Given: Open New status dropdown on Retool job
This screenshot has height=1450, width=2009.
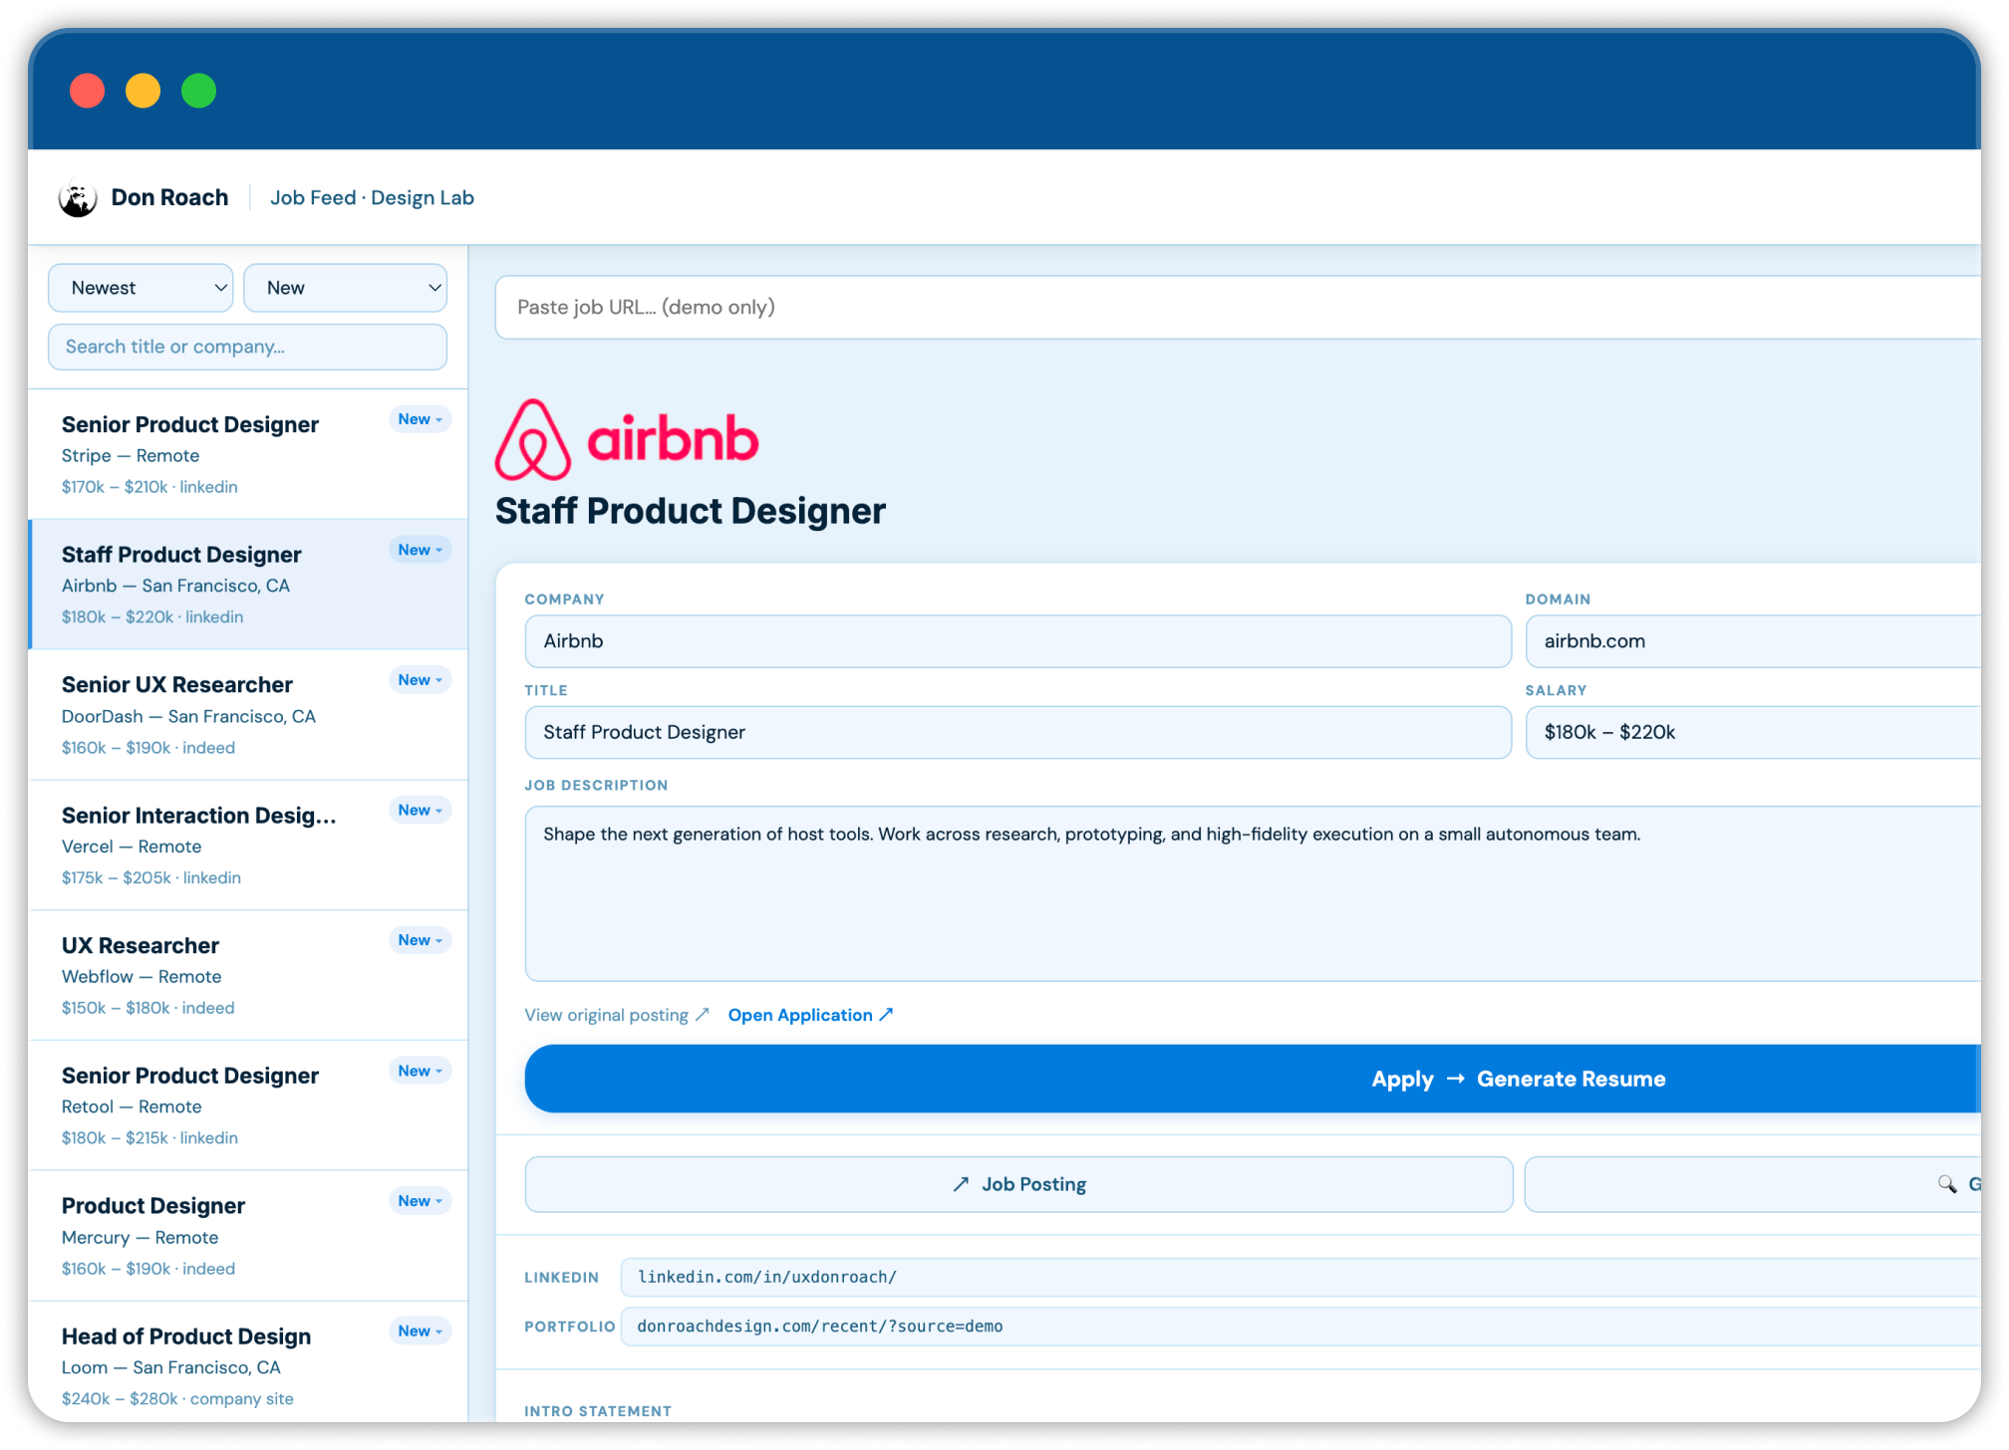Looking at the screenshot, I should point(420,1071).
